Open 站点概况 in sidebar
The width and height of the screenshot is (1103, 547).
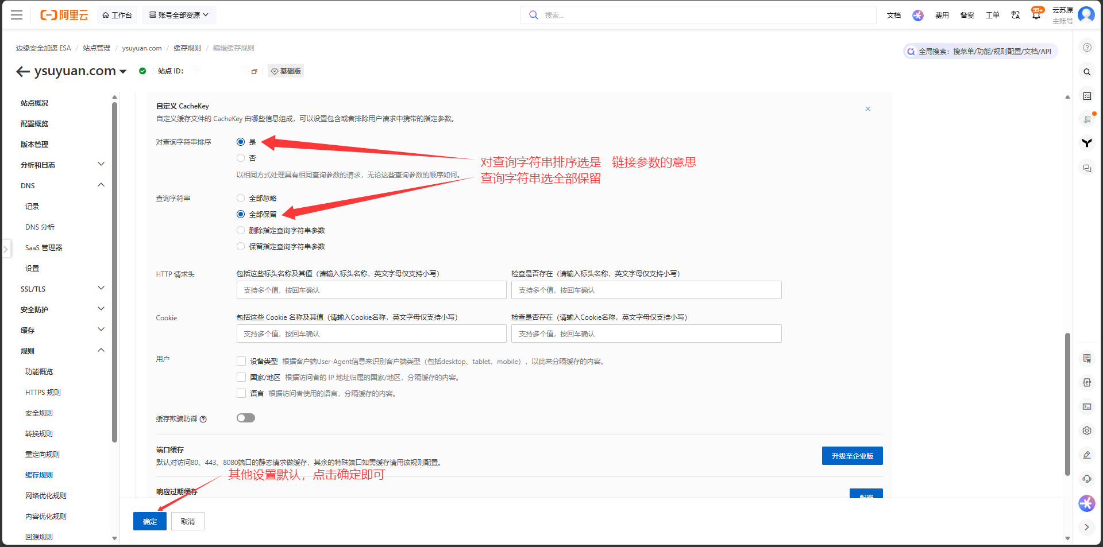(x=34, y=103)
